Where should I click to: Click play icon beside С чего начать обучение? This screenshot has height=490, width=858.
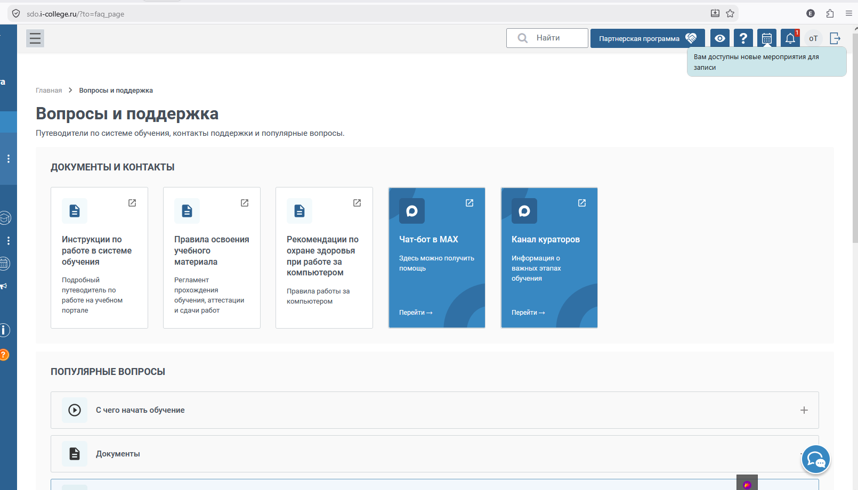(x=75, y=410)
